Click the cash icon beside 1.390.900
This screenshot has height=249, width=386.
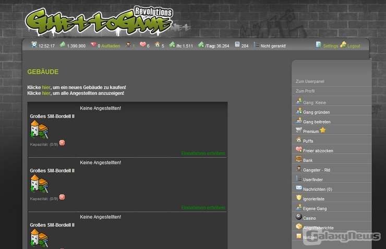tap(63, 44)
